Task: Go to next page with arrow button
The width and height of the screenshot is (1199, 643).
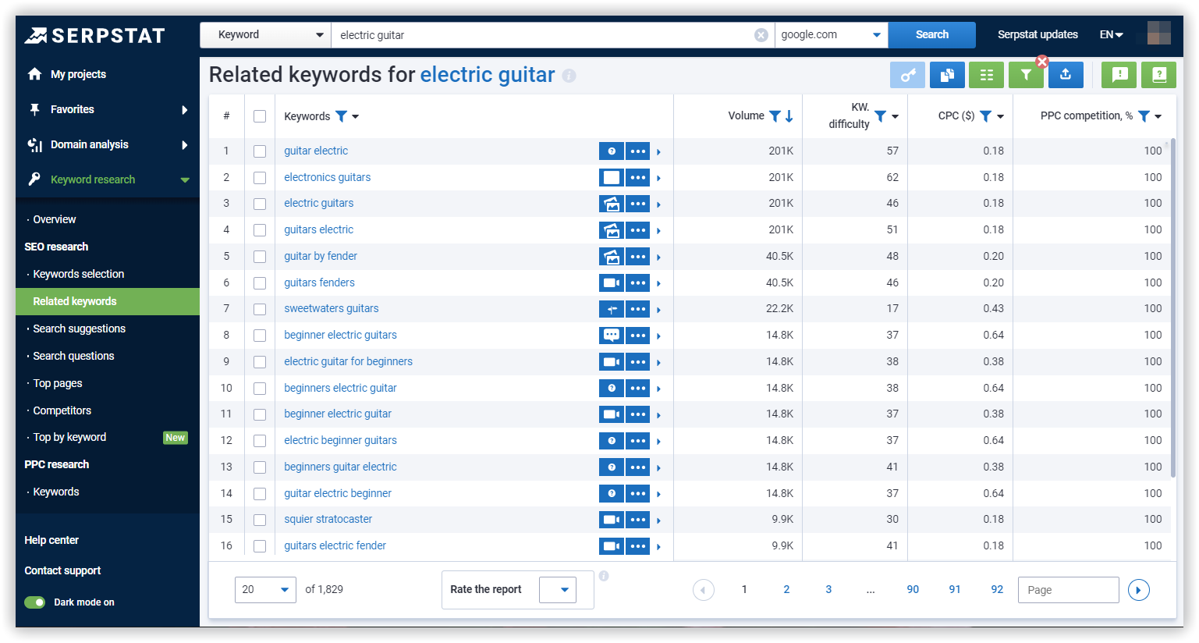Action: (x=1139, y=590)
